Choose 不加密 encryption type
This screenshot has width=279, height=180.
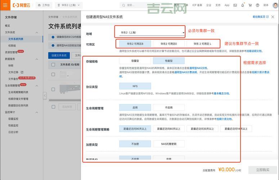[x=135, y=144]
